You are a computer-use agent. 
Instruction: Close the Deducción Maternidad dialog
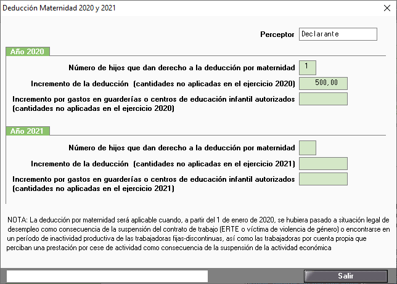click(x=387, y=8)
